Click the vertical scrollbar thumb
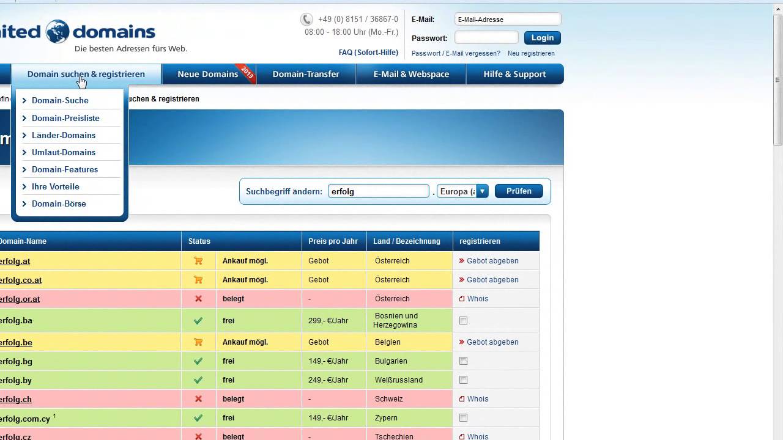 pos(777,79)
